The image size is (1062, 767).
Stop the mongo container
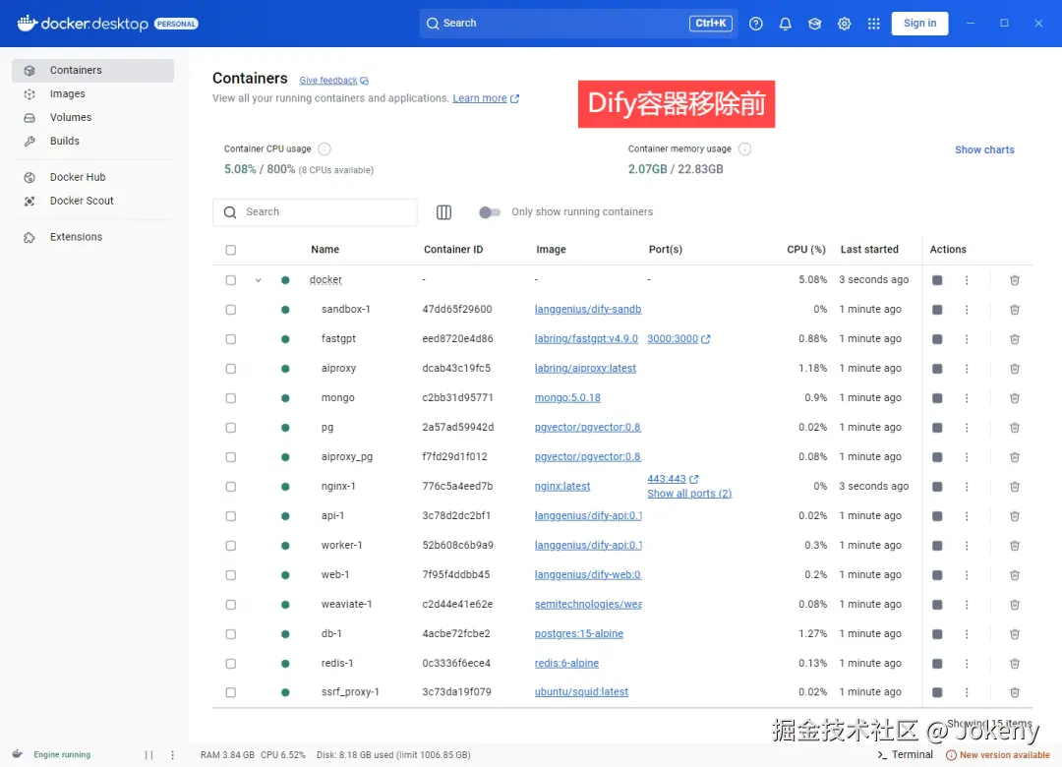(x=937, y=397)
